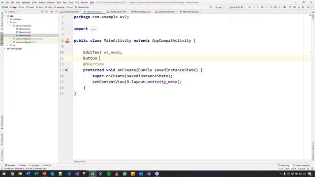The image size is (315, 177).
Task: Open the Refactor menu
Action: point(51,2)
